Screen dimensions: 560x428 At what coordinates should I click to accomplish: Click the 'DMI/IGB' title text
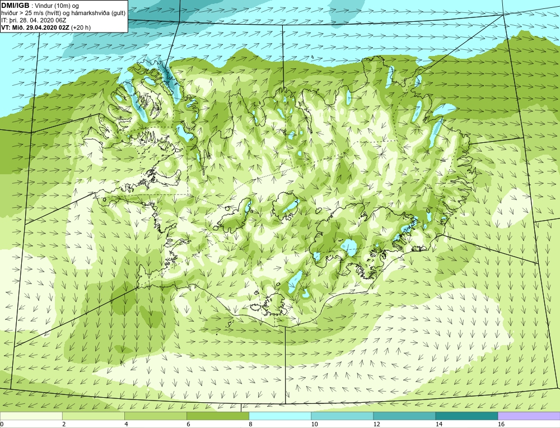[15, 6]
